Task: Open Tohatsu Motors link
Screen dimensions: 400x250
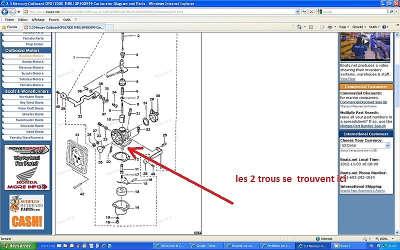Action: pyautogui.click(x=31, y=79)
